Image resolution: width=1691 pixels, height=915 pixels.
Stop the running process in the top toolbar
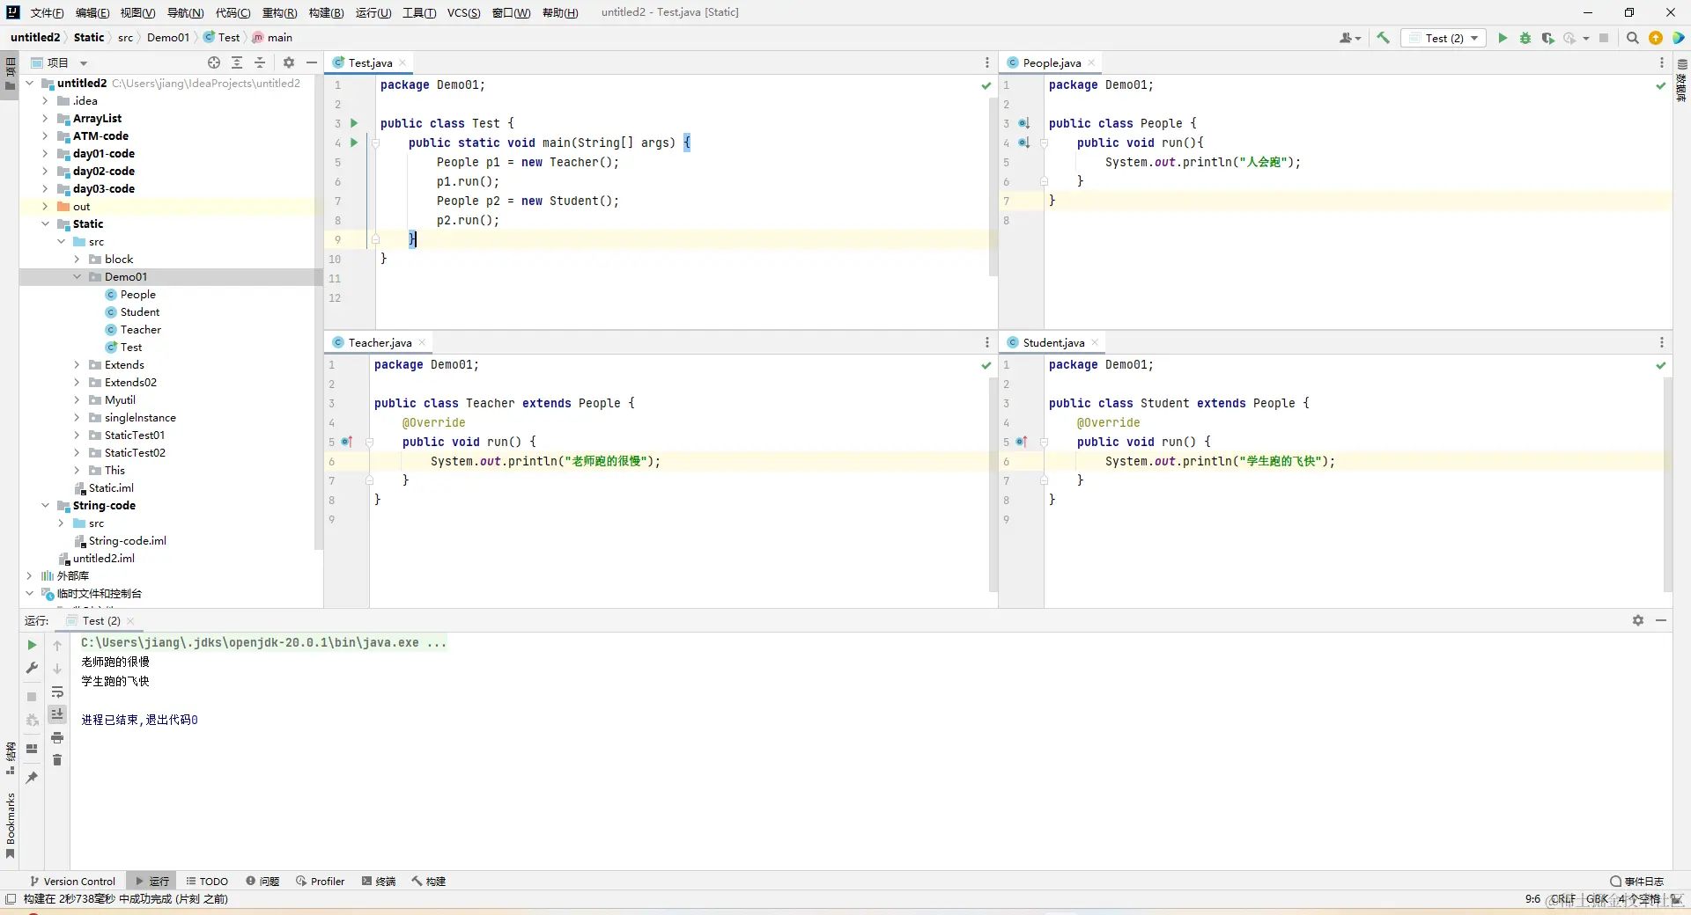pos(1604,38)
